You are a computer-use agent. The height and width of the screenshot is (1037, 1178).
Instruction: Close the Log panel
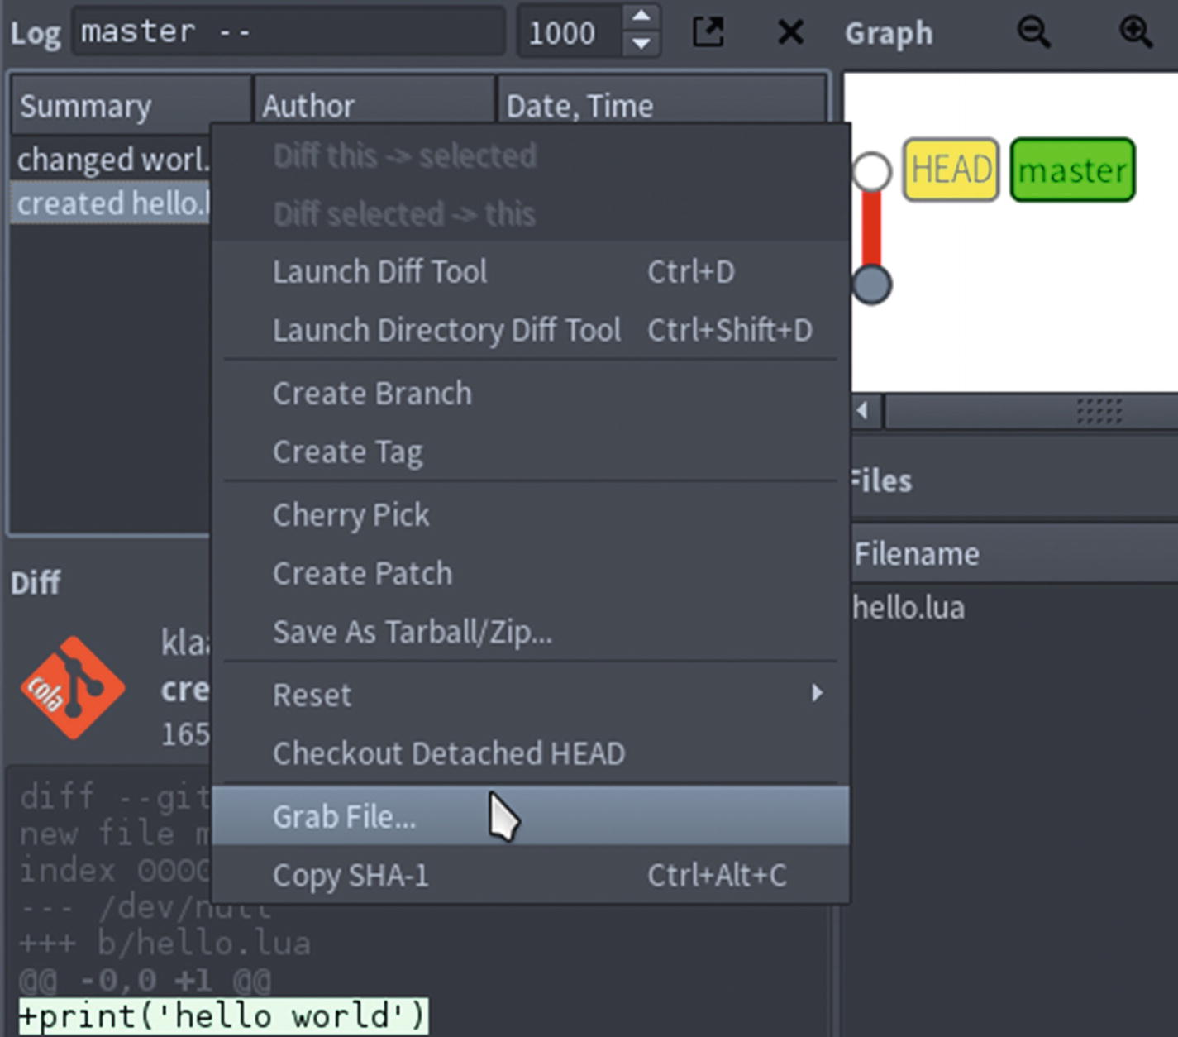pyautogui.click(x=790, y=32)
